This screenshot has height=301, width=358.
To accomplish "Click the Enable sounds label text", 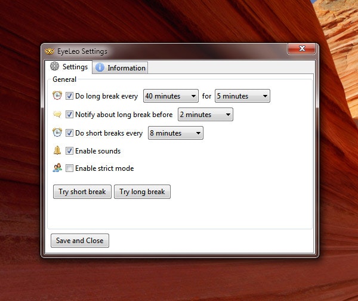I will pos(98,151).
